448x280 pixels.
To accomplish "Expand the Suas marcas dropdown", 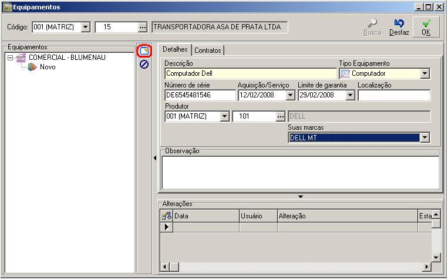I will 425,138.
